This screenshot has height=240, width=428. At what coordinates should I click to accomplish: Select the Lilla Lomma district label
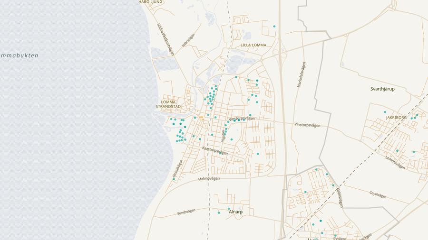[x=253, y=45]
